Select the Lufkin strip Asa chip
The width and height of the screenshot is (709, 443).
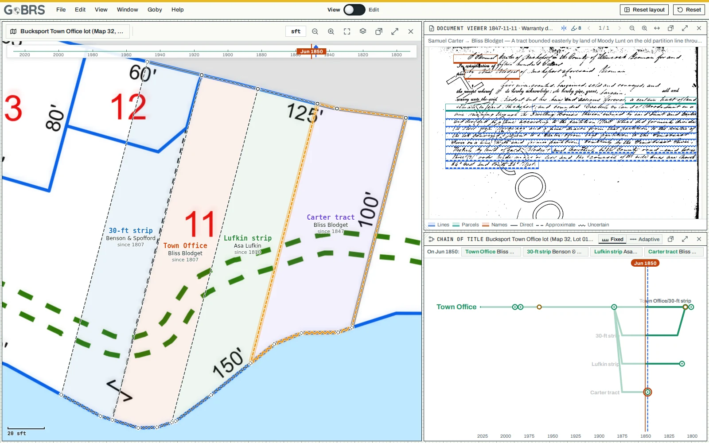point(616,252)
